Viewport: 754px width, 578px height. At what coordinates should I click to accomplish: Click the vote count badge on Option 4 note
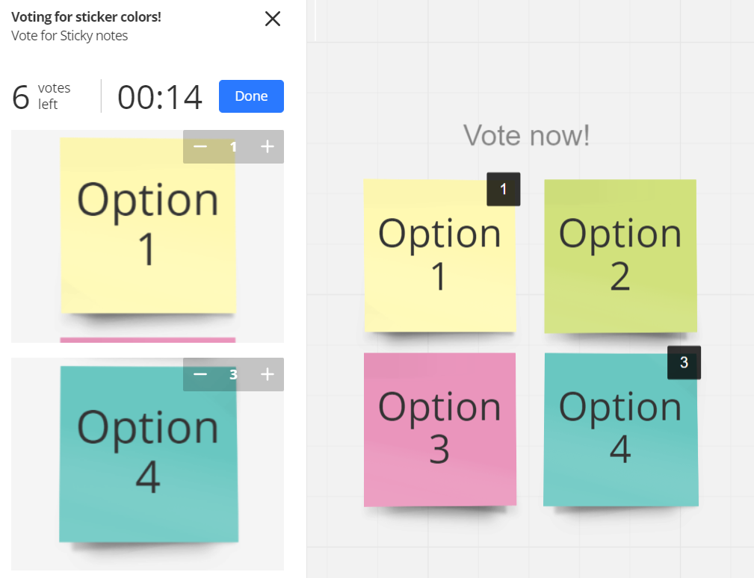(x=684, y=363)
